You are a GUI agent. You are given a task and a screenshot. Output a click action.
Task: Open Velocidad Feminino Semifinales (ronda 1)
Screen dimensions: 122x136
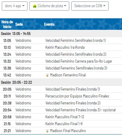[x=76, y=41]
